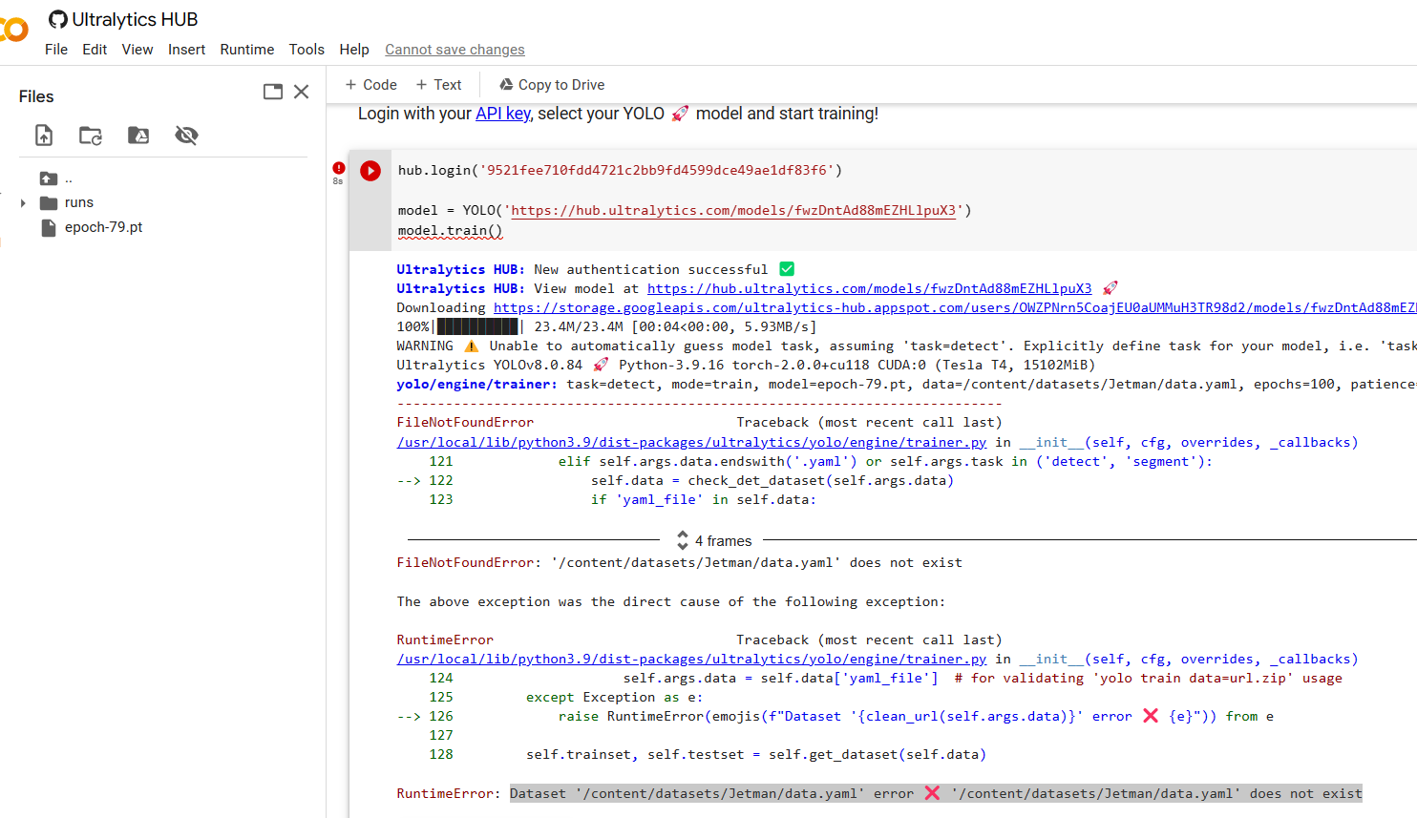The image size is (1417, 818).
Task: Open the Google Colab logo
Action: [x=11, y=29]
